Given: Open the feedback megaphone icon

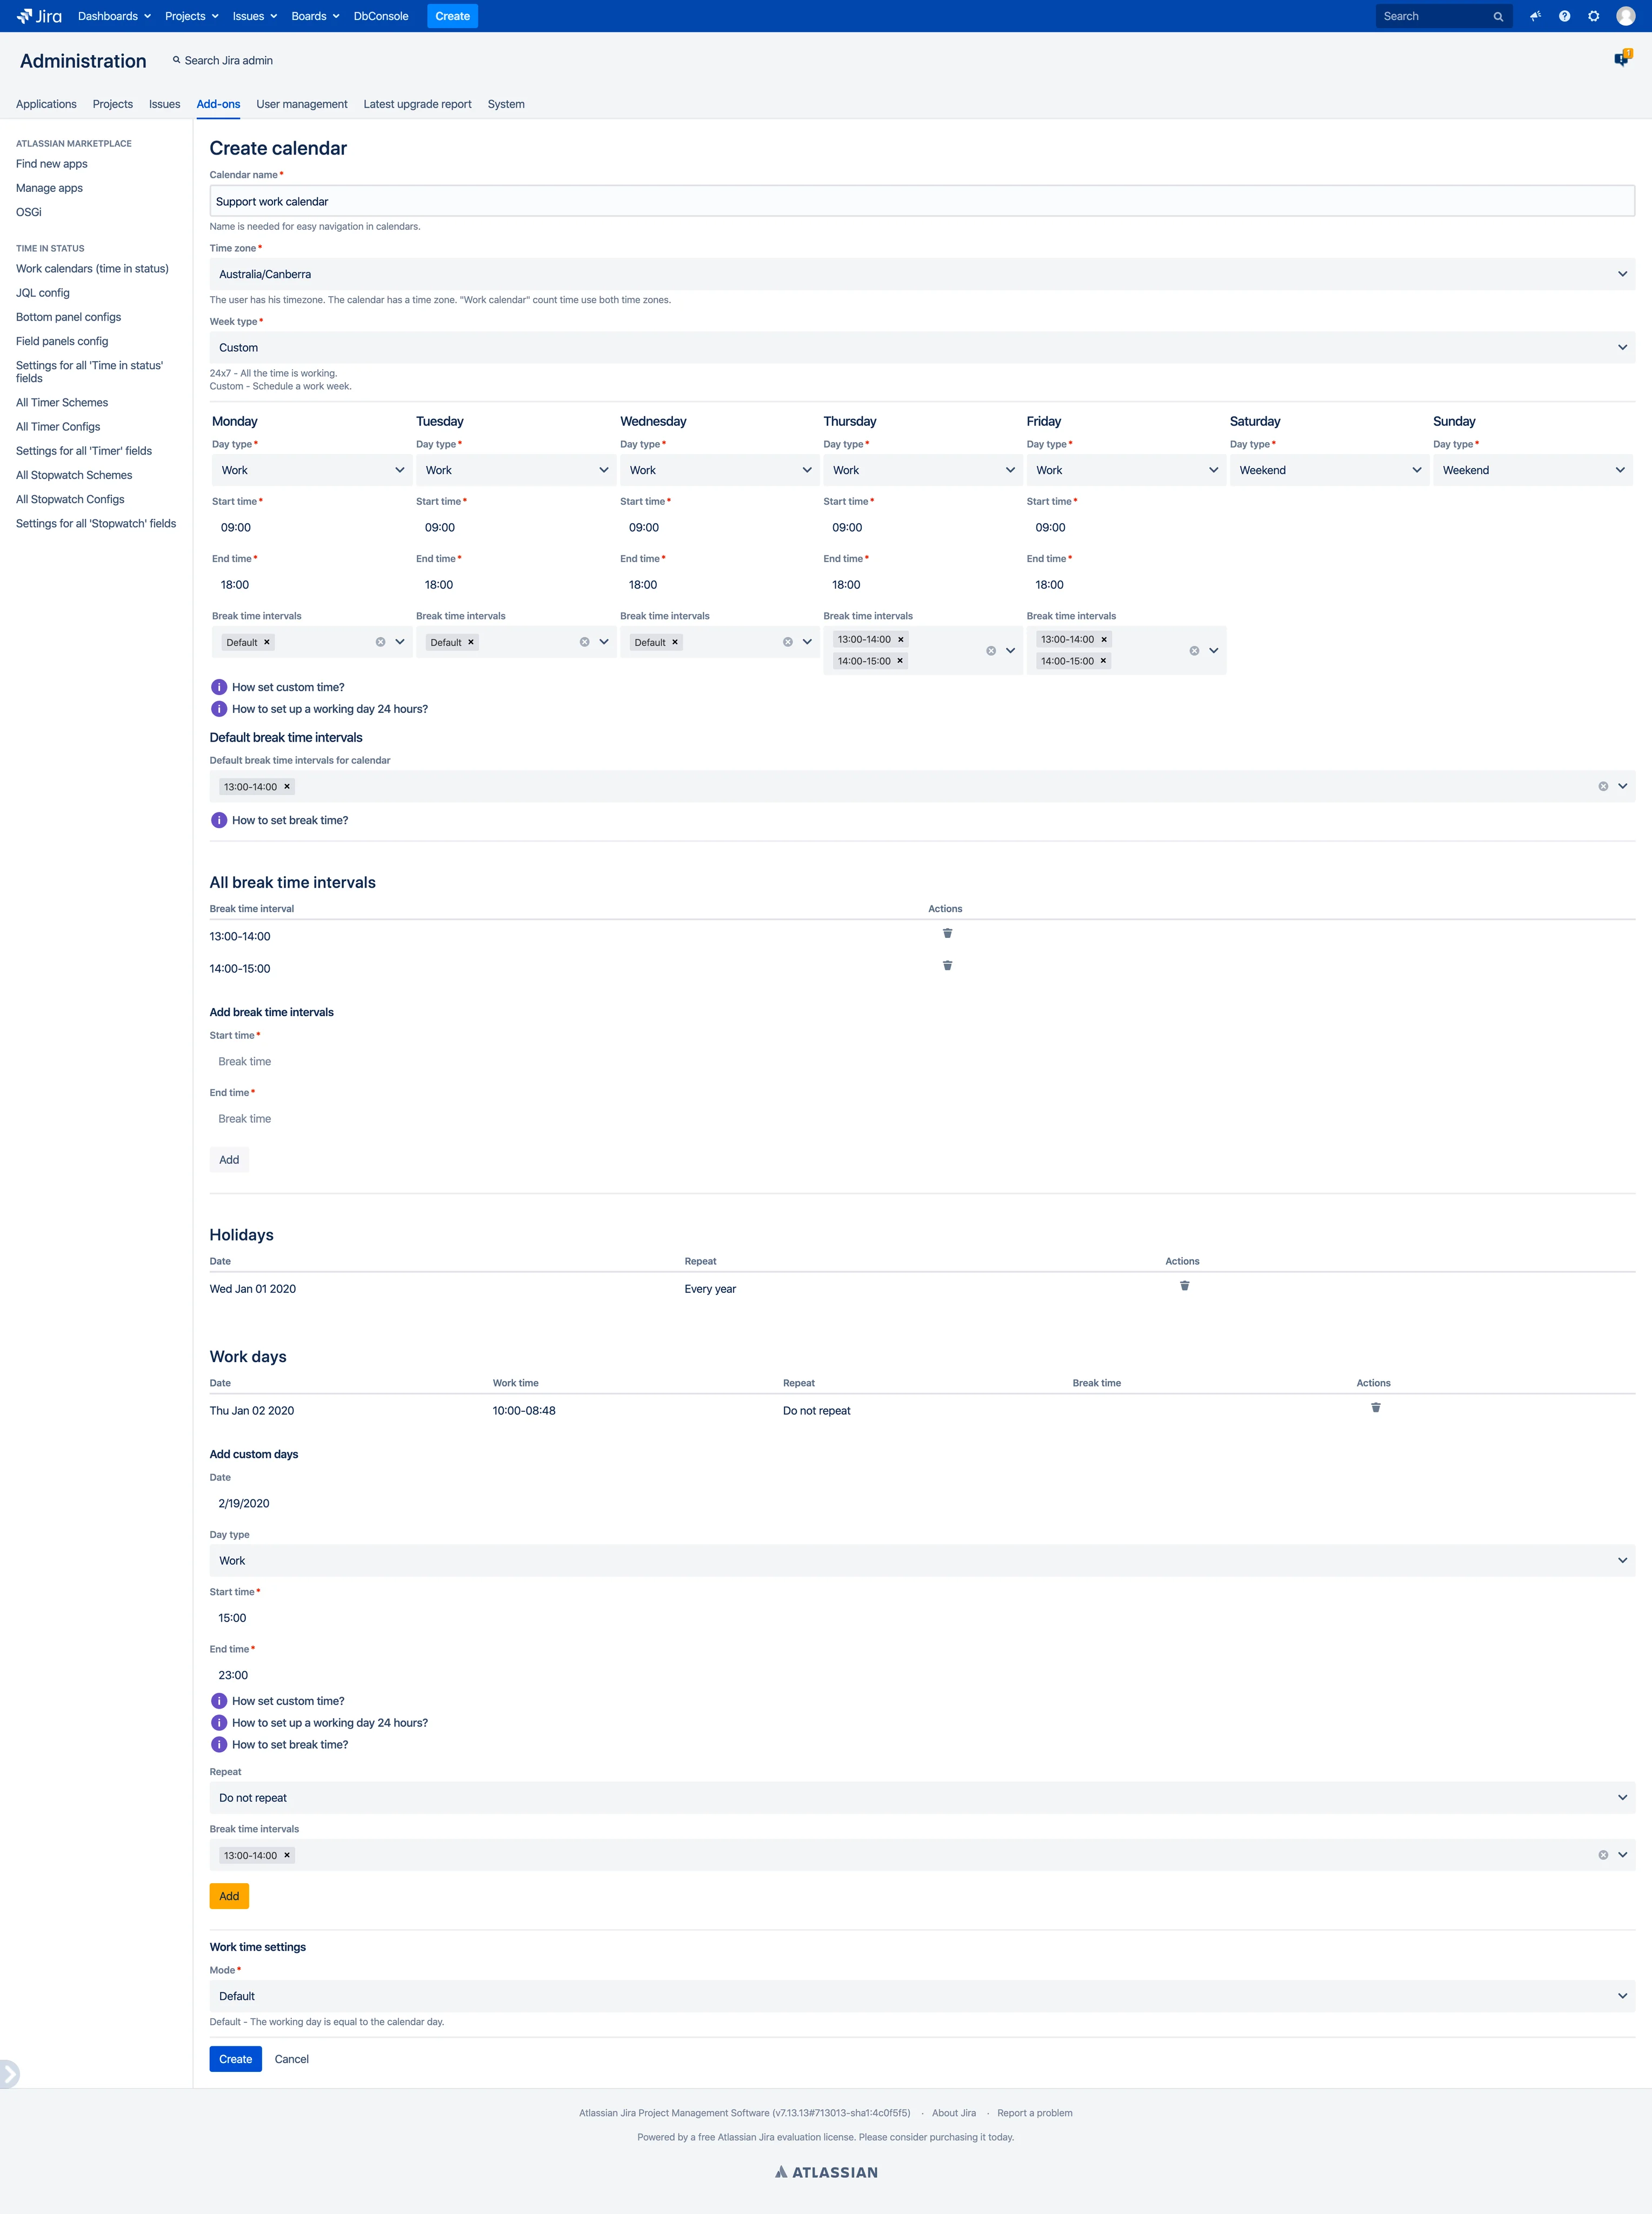Looking at the screenshot, I should tap(1535, 16).
